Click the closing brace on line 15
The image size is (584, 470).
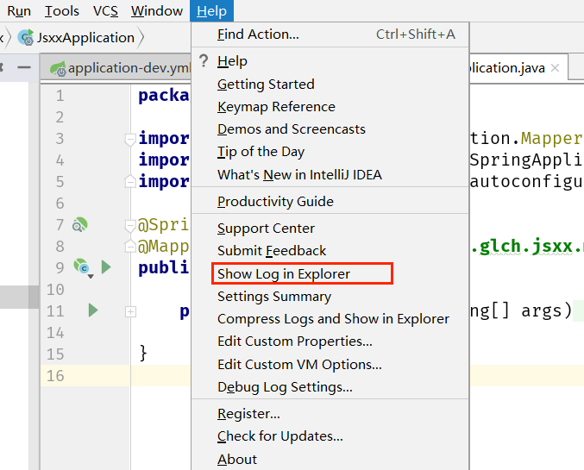click(x=143, y=353)
